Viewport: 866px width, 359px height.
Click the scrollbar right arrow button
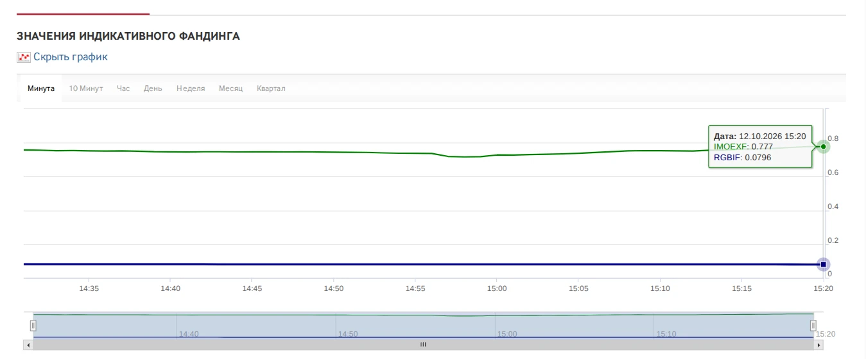[x=818, y=345]
